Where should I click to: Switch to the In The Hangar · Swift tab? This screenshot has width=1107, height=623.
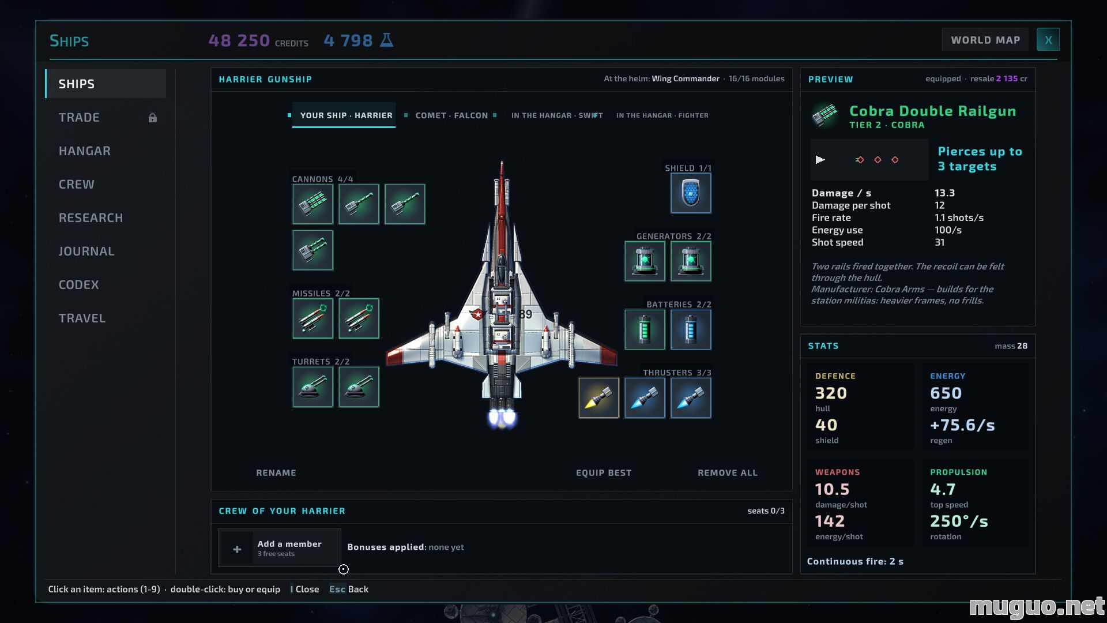click(557, 115)
